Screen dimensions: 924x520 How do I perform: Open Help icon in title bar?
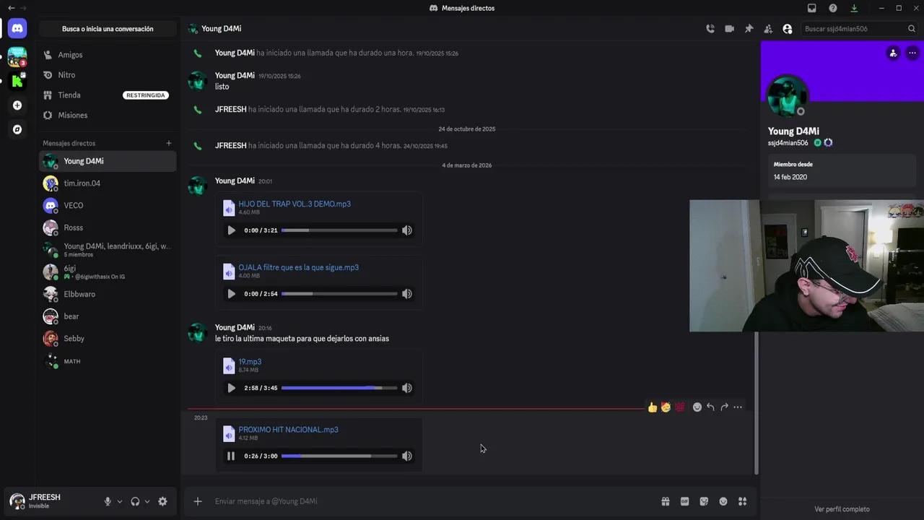point(833,8)
